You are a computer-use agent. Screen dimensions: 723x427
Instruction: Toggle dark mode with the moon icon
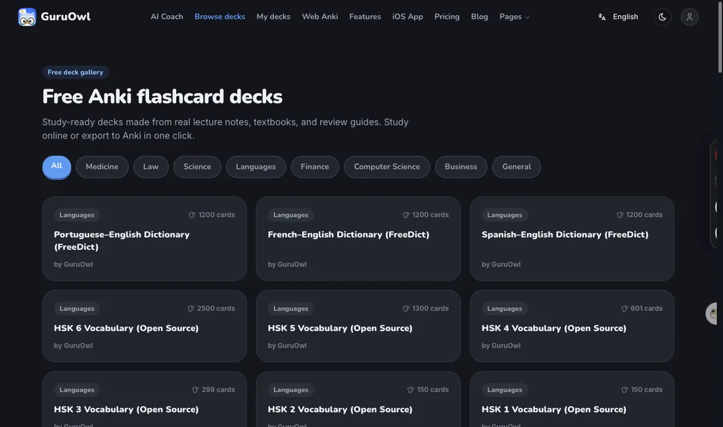(x=662, y=17)
